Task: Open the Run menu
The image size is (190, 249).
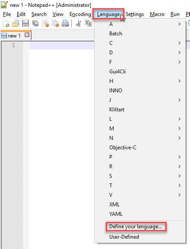Action: tap(175, 14)
